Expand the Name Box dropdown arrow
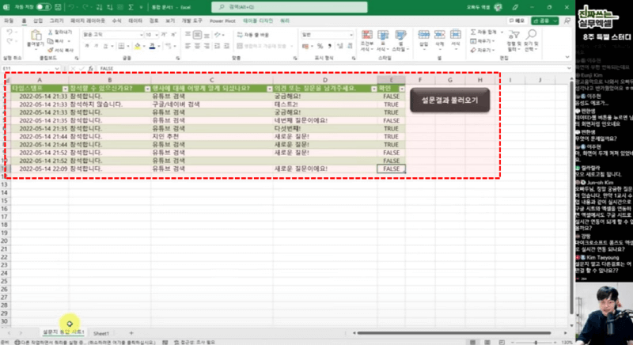 [x=57, y=69]
